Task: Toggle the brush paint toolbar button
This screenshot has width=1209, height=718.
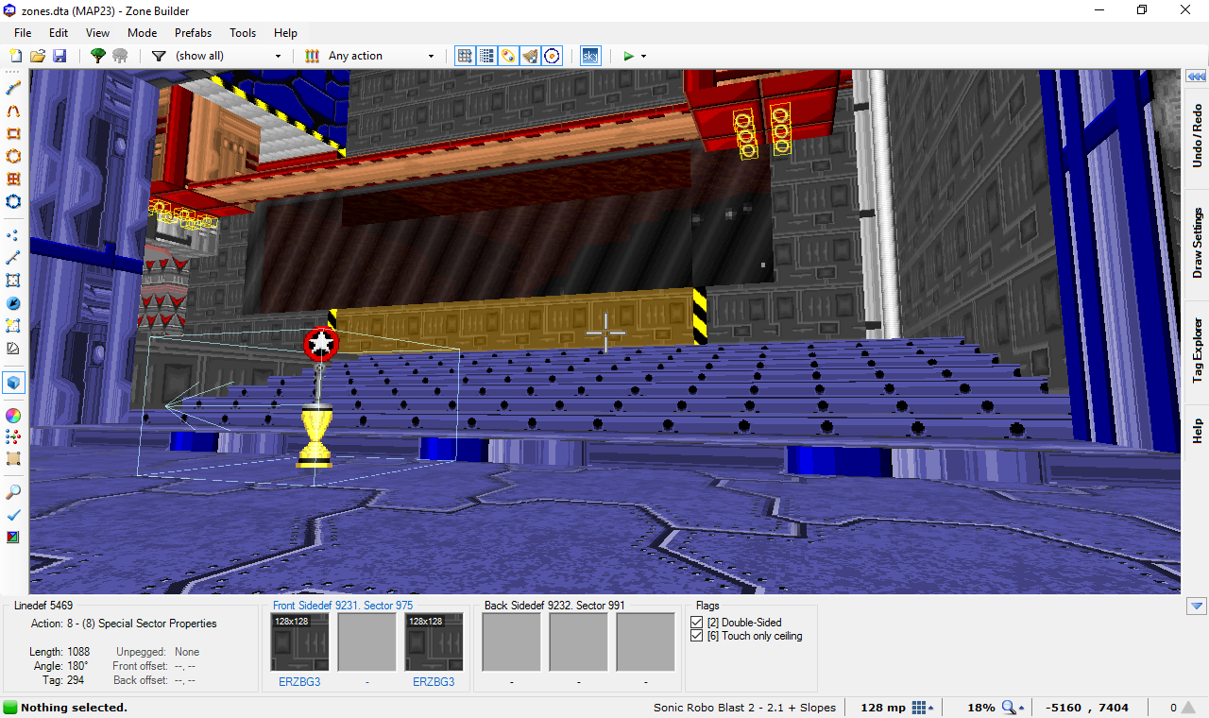Action: (530, 56)
